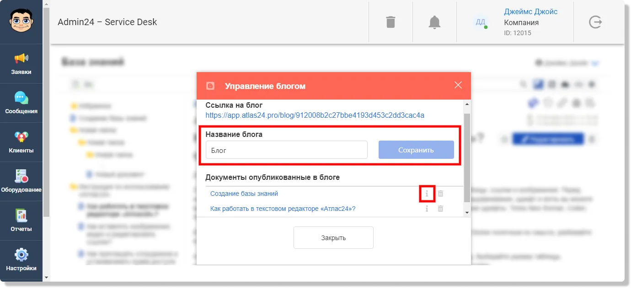Click the Закрыть button
631x288 pixels.
tap(333, 238)
